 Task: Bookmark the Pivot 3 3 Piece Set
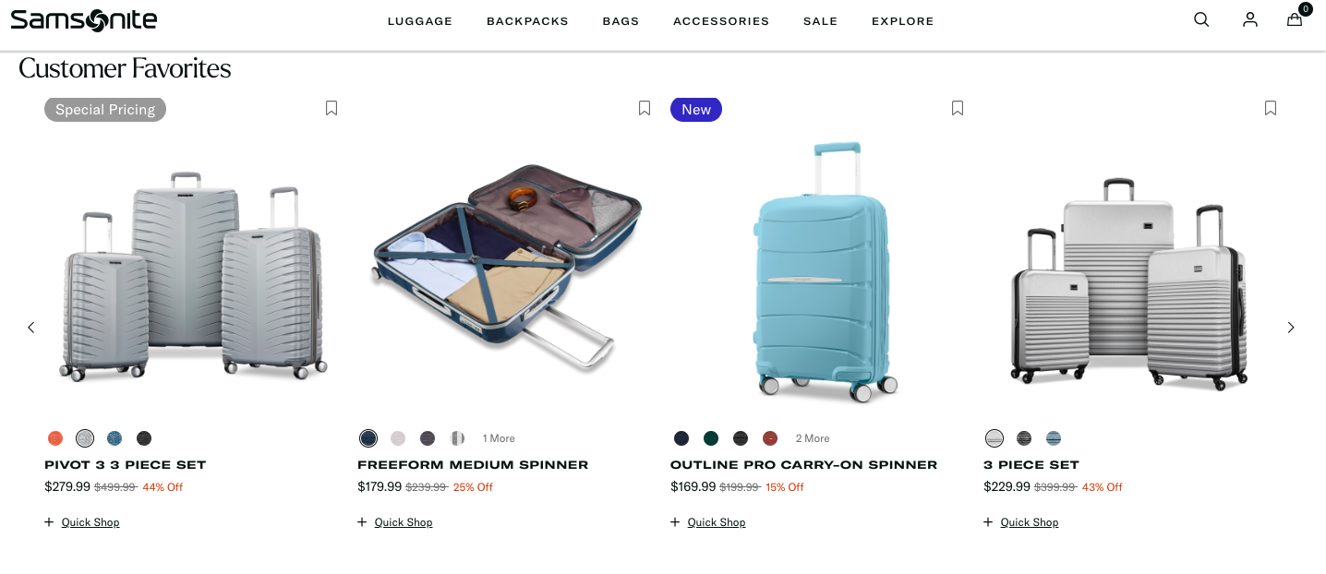pyautogui.click(x=331, y=108)
